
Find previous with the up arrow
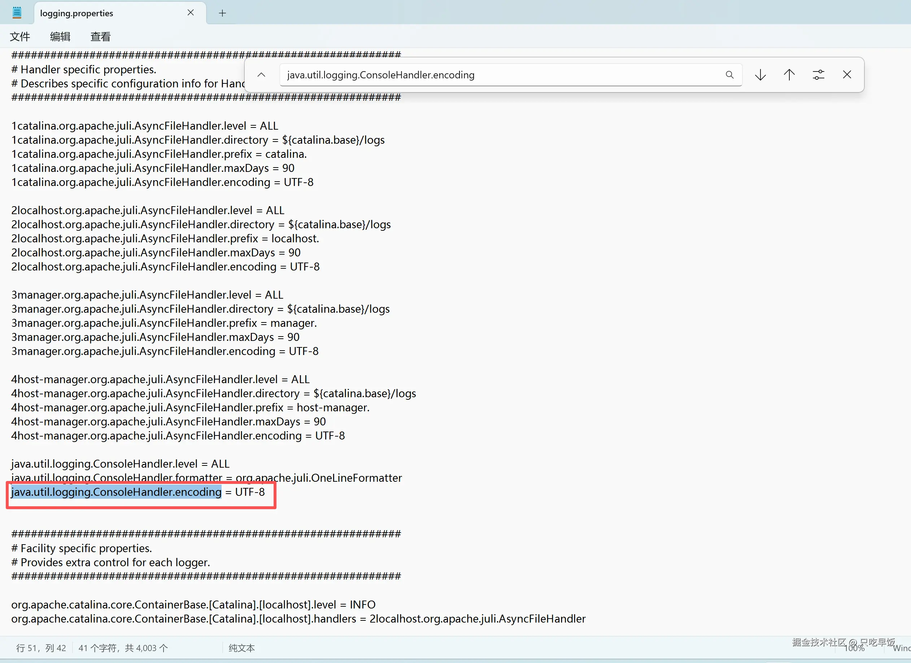[789, 75]
